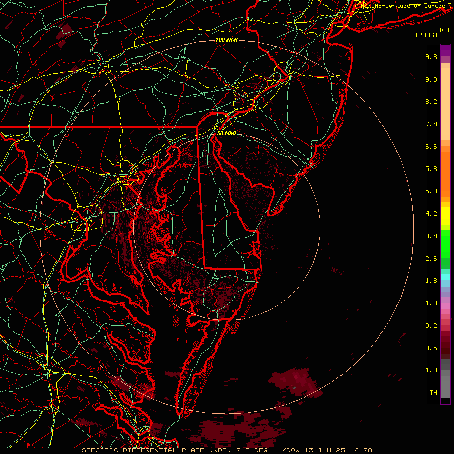Screen dimensions: 454x454
Task: Click the 9.8 value on the color scale
Action: point(431,57)
